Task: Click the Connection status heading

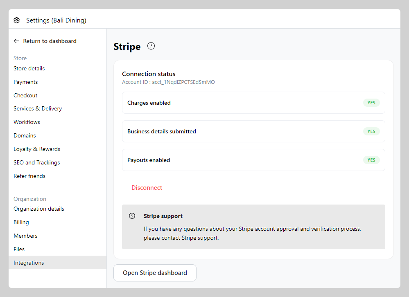Action: (x=149, y=74)
